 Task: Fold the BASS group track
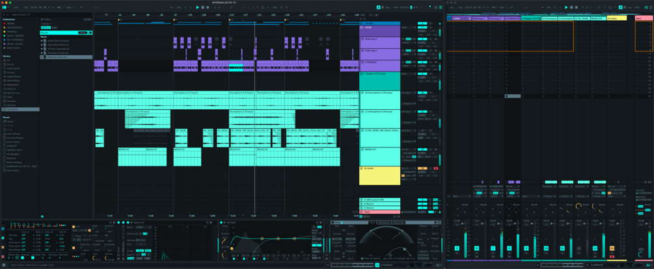pos(362,27)
